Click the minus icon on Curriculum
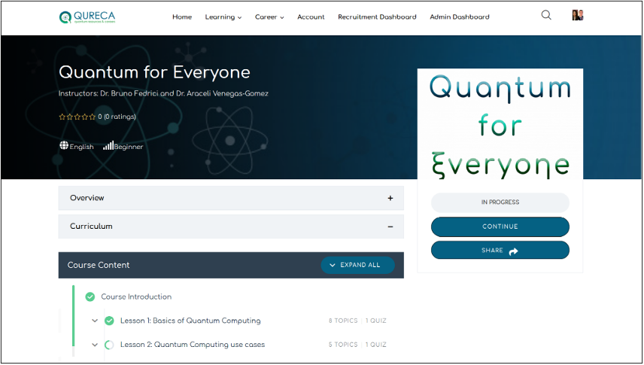 (x=390, y=227)
